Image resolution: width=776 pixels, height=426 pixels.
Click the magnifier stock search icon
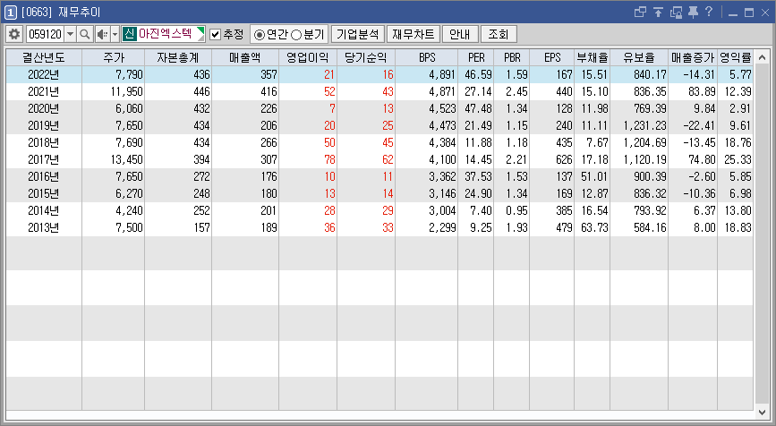[x=85, y=34]
